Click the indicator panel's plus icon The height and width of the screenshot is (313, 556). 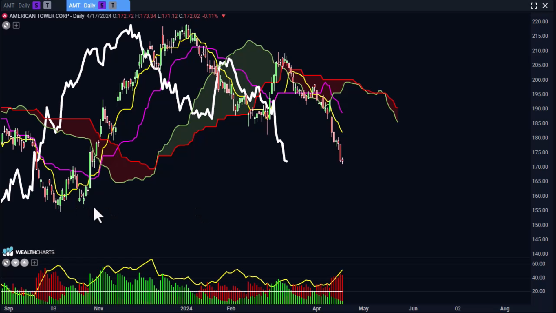coord(34,263)
